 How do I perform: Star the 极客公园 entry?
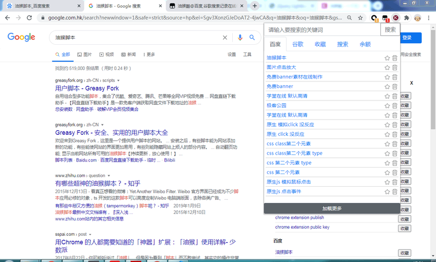387,105
